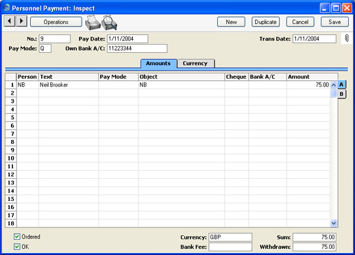This screenshot has width=355, height=255.
Task: Toggle the Ordered checkbox
Action: tap(17, 236)
